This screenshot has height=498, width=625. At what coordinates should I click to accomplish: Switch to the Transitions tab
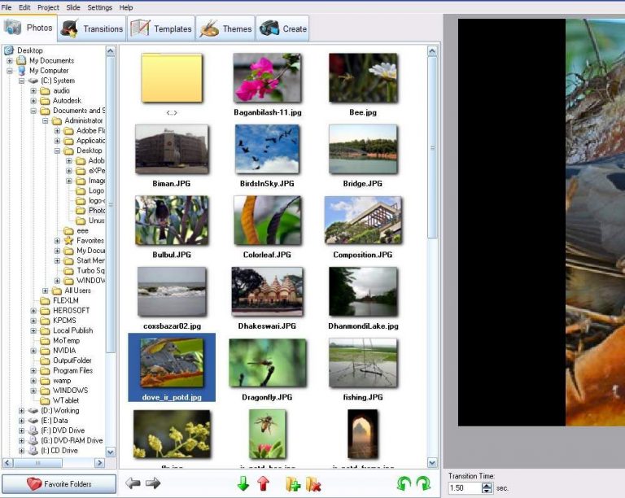pyautogui.click(x=93, y=28)
